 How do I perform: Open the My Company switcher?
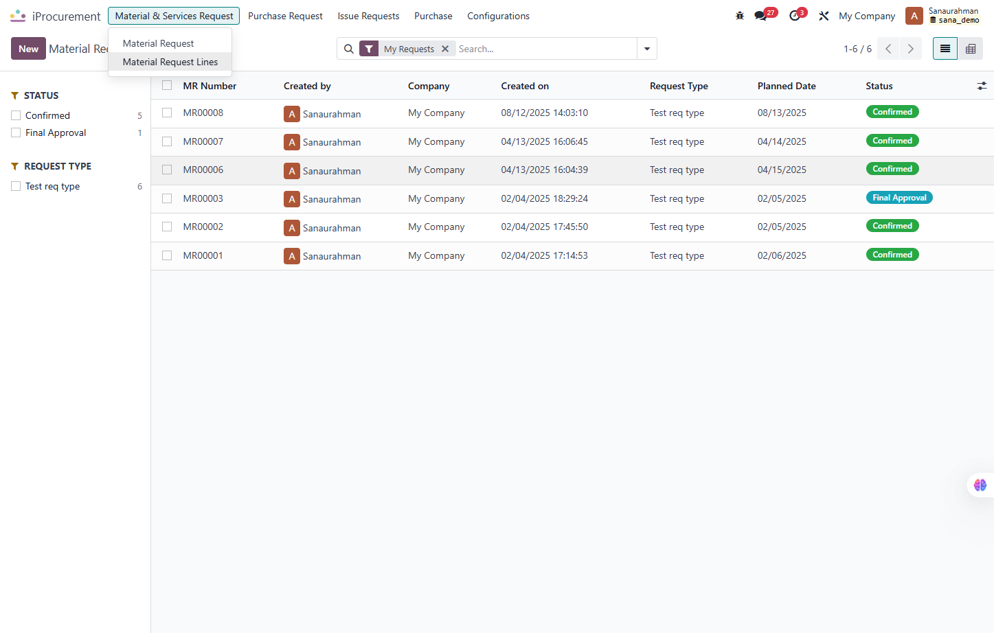pos(867,16)
